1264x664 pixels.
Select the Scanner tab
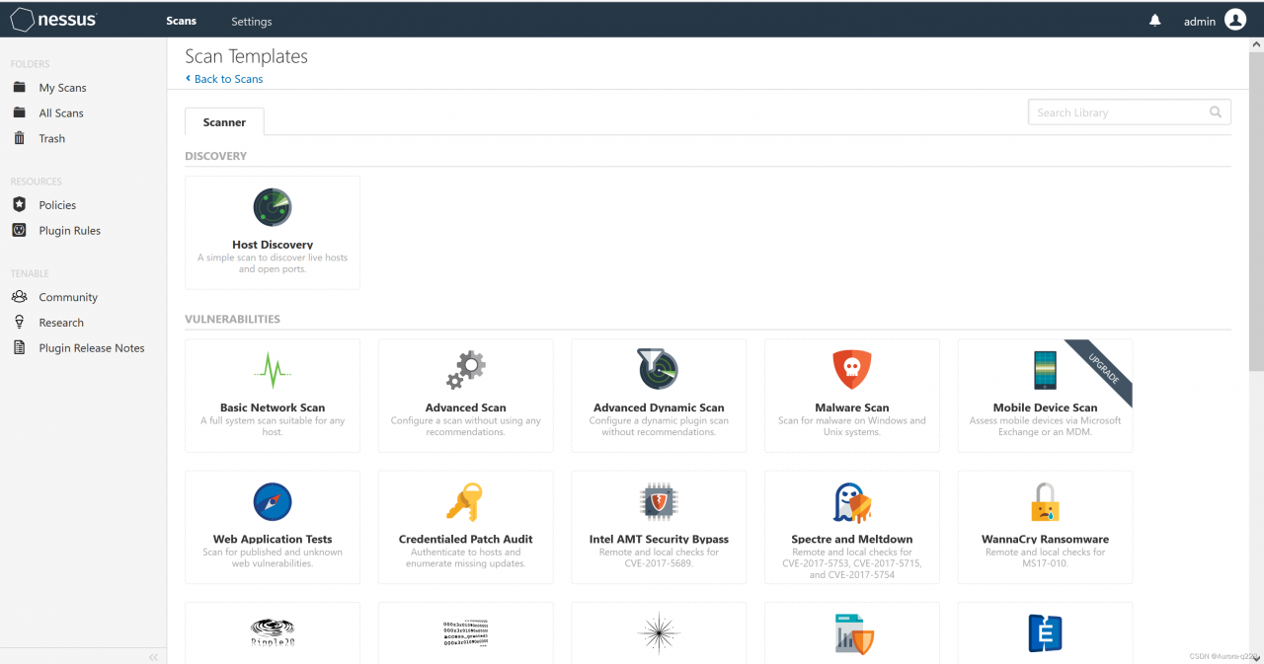pos(224,122)
